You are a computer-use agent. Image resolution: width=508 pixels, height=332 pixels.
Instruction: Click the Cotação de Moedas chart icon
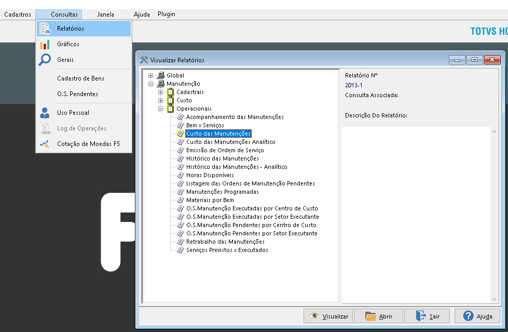(45, 144)
